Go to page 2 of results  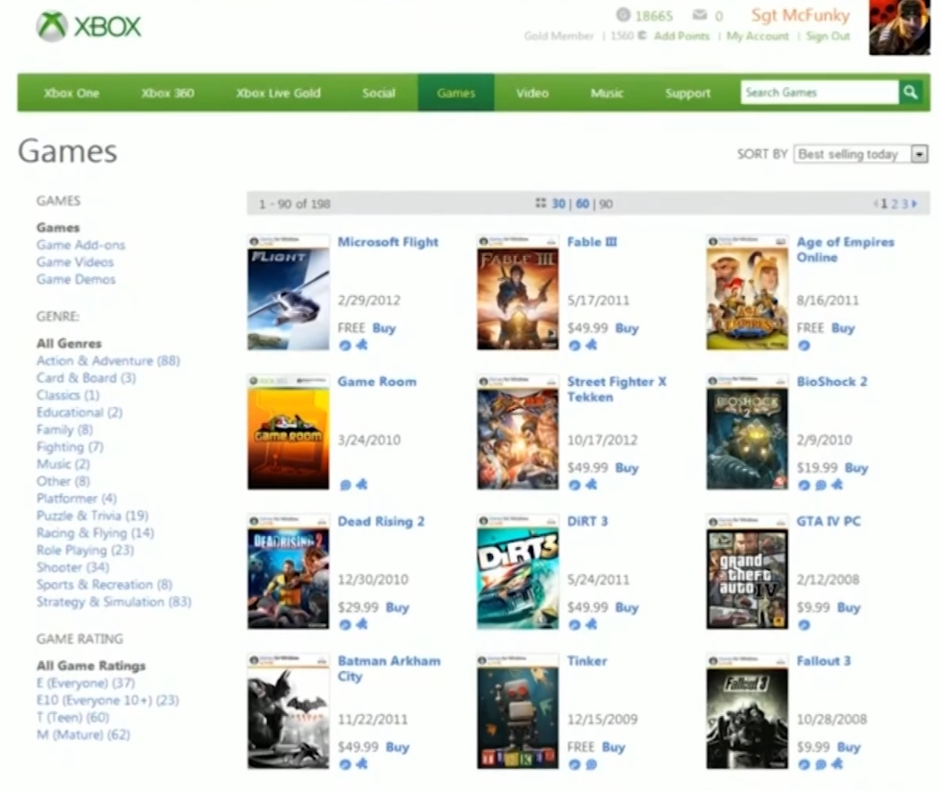(894, 204)
